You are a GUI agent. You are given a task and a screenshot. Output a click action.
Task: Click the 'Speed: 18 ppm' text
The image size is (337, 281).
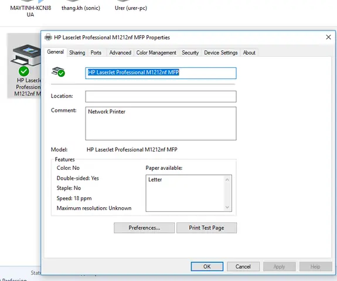[74, 198]
